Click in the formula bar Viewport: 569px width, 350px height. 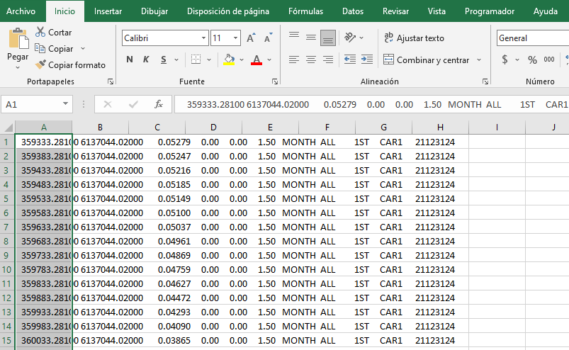coord(372,104)
